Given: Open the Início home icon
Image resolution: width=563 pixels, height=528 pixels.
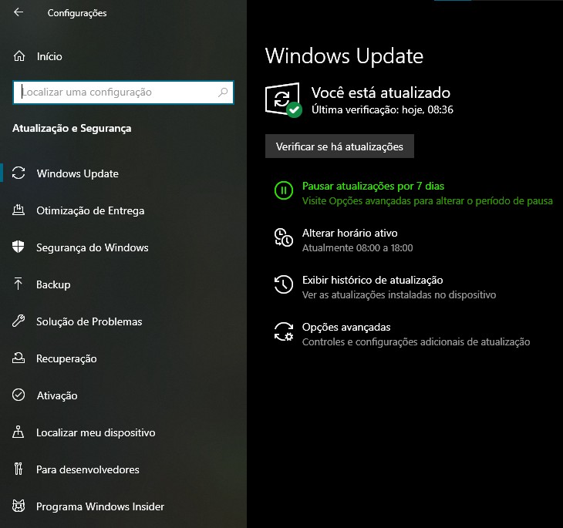Looking at the screenshot, I should pos(19,56).
